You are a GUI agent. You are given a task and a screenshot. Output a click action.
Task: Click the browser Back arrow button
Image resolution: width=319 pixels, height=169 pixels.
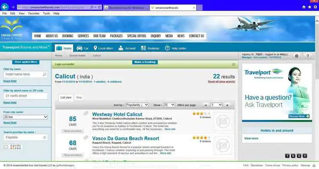5,7
